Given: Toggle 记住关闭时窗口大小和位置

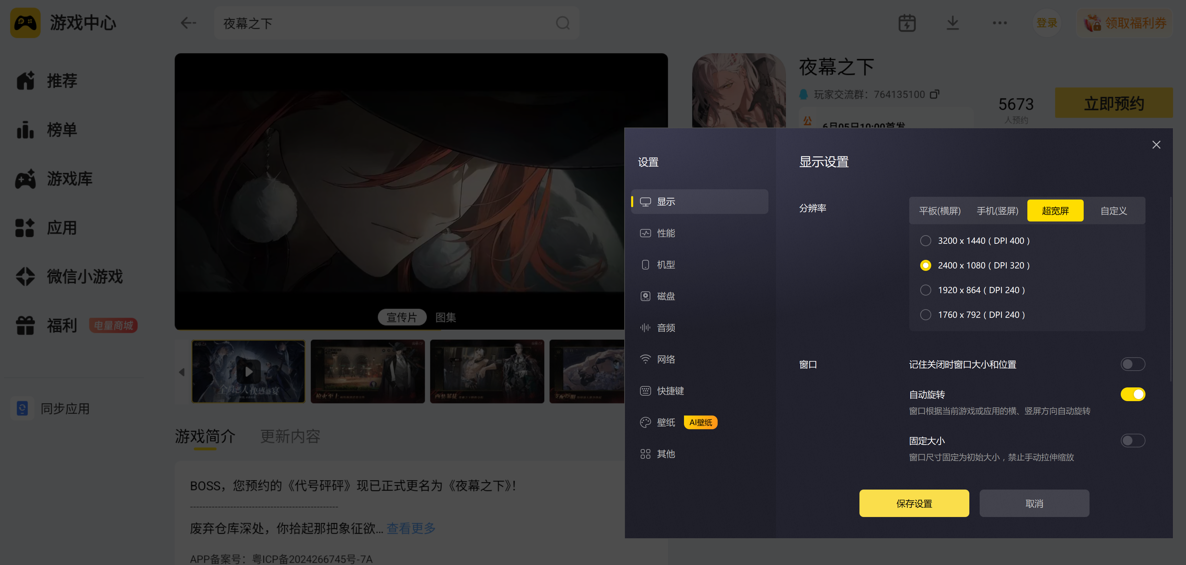Looking at the screenshot, I should point(1132,364).
